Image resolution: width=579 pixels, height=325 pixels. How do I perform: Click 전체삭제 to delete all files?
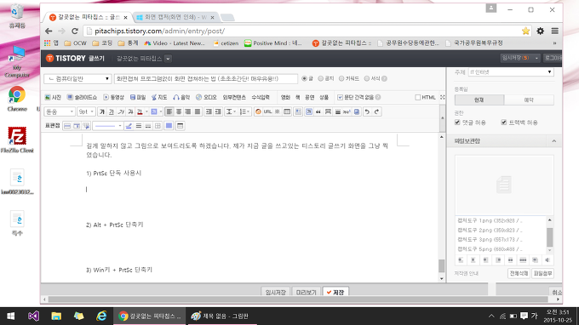tap(519, 273)
